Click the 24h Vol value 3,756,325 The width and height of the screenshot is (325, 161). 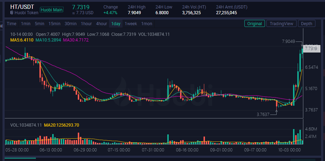pos(191,13)
